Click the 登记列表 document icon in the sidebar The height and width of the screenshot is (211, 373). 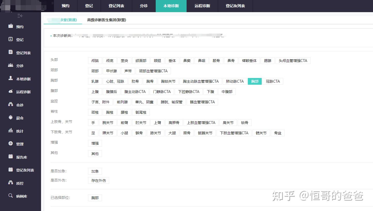(11, 52)
